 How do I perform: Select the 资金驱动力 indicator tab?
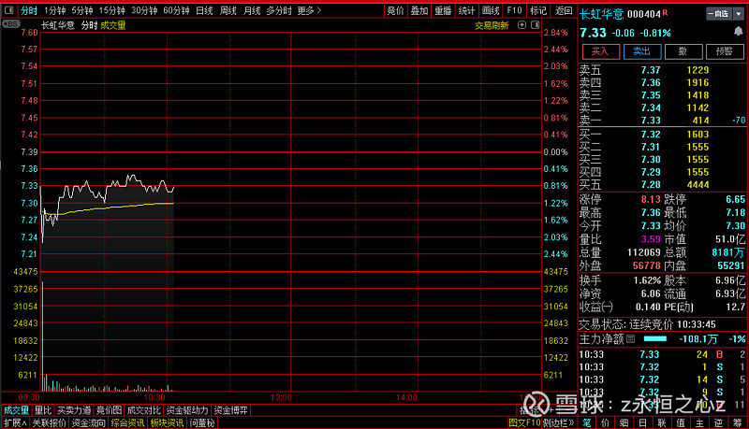tap(187, 410)
